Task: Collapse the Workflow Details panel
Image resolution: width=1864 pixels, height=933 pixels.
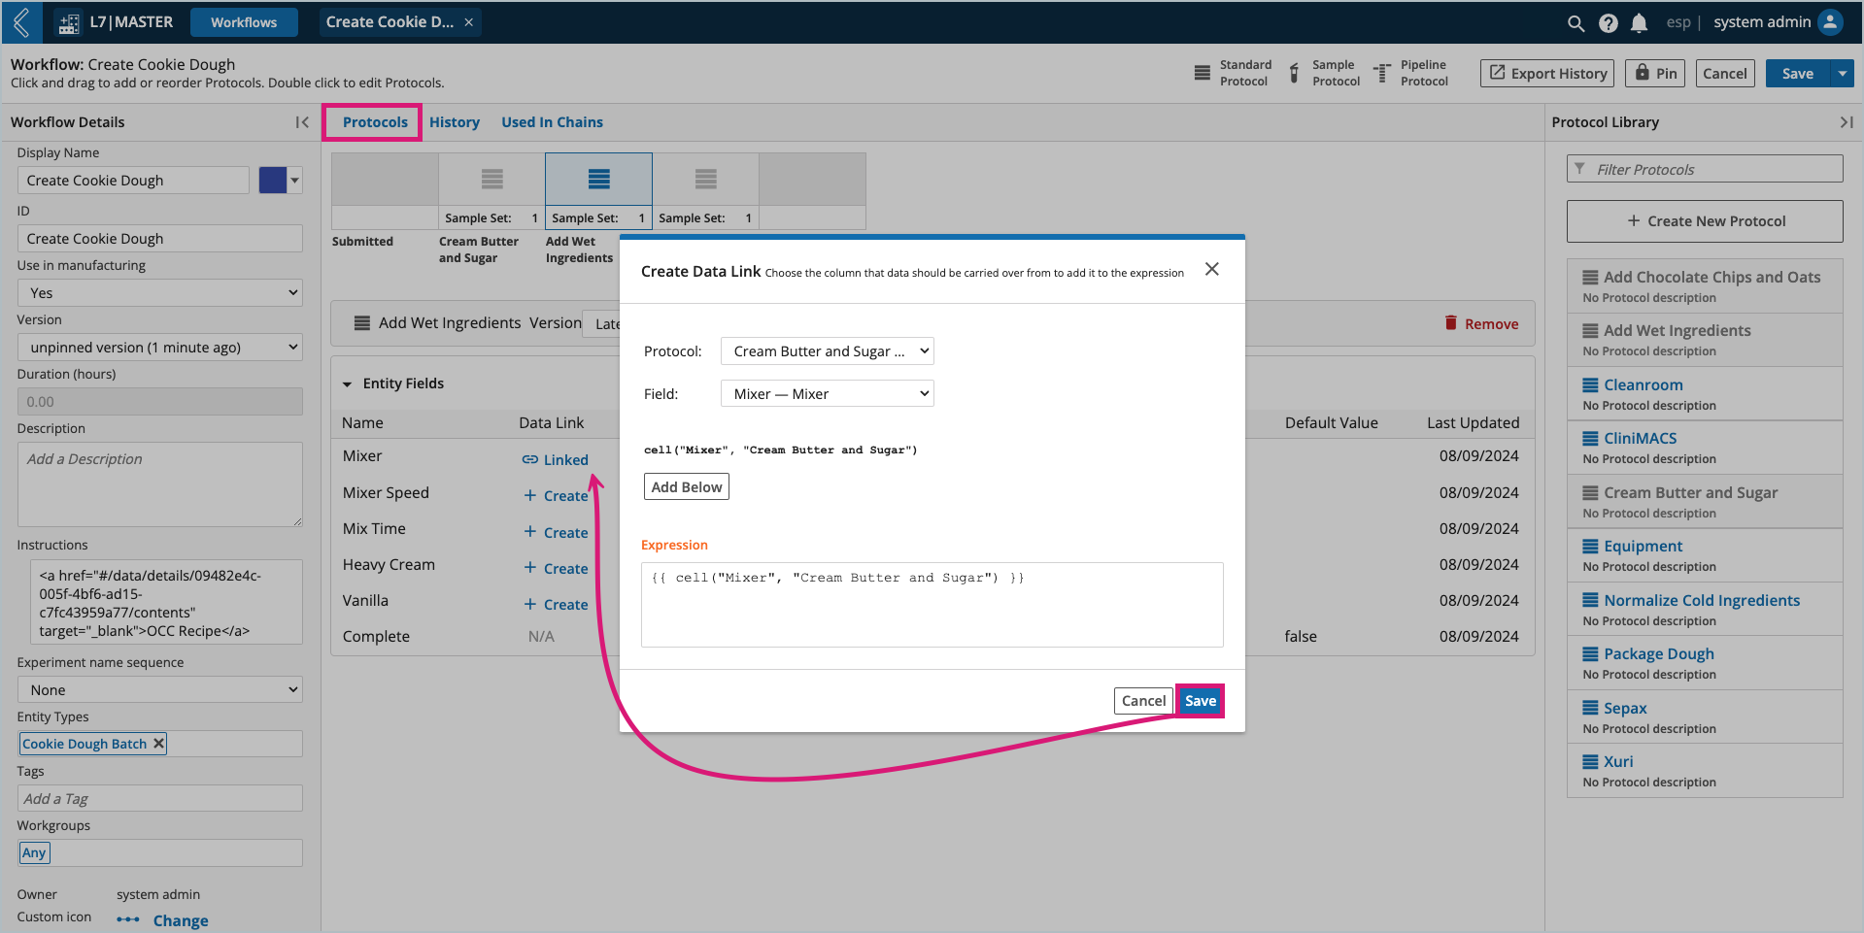Action: [x=301, y=122]
